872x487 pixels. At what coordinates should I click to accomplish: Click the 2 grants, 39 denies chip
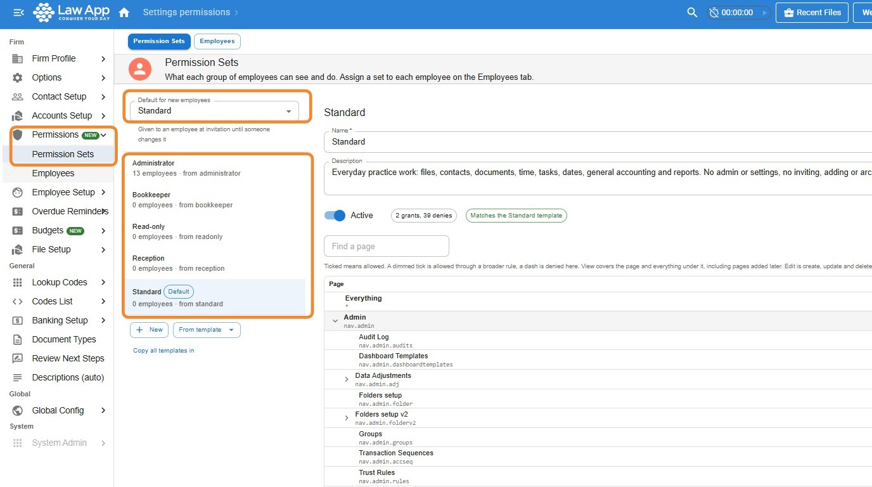(424, 216)
